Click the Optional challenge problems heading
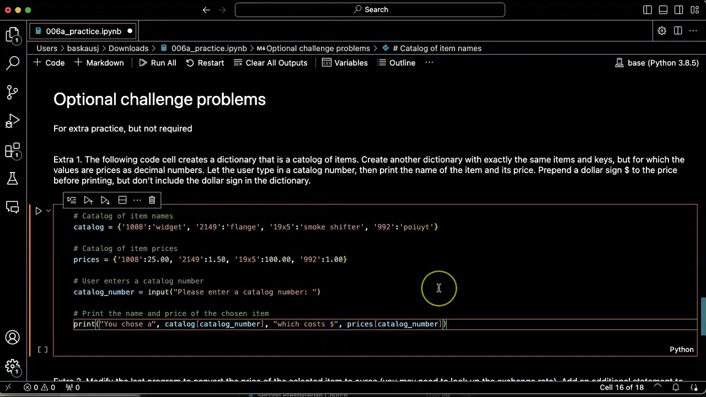 coord(159,99)
